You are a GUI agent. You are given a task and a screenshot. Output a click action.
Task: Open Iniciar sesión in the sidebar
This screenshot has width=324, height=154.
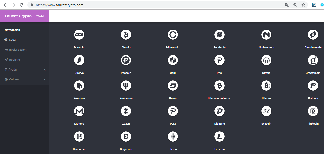24,50
